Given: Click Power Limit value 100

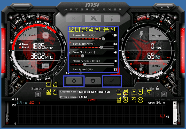Looking at the screenshot, I should [x=114, y=35].
